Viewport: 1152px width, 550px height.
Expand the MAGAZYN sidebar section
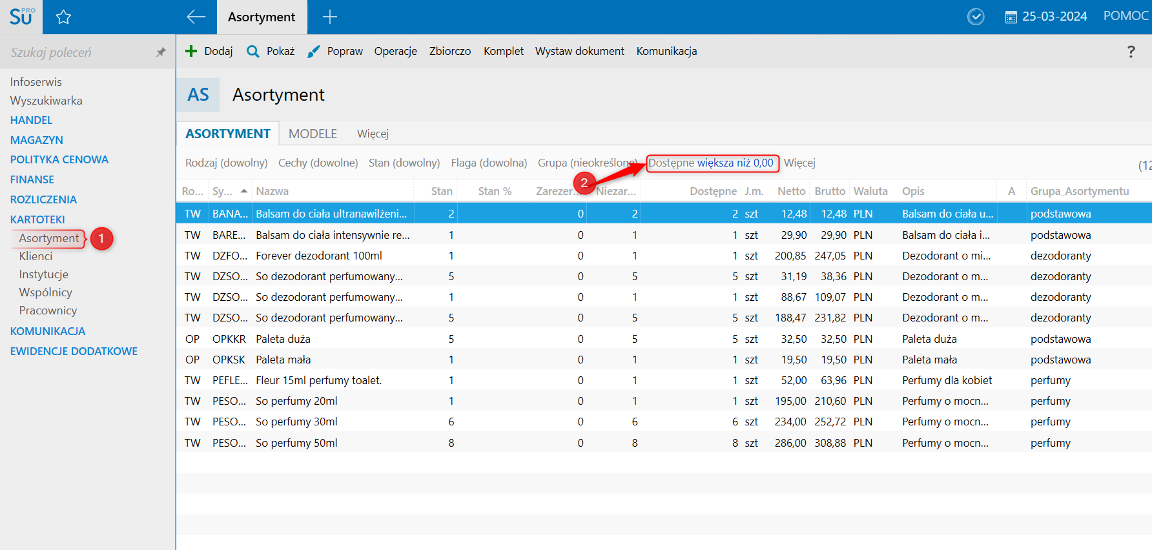pyautogui.click(x=37, y=140)
